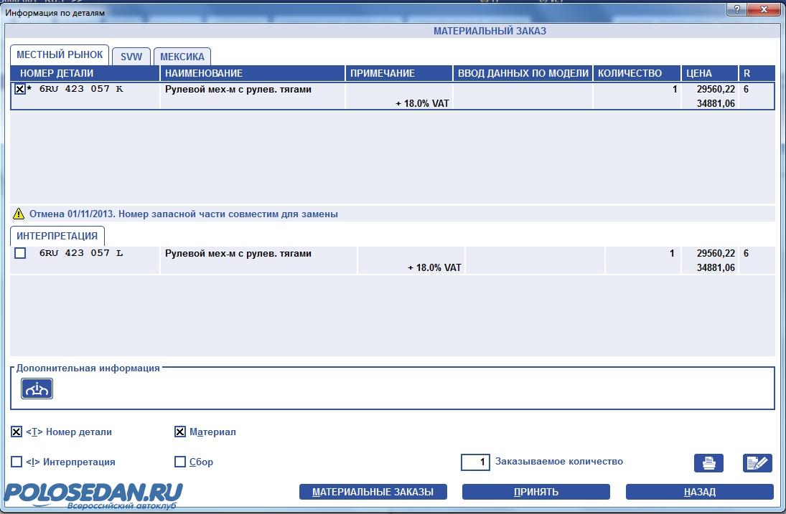Open the МЕКСИКА tab
Screen dimensions: 786x514
tap(182, 57)
